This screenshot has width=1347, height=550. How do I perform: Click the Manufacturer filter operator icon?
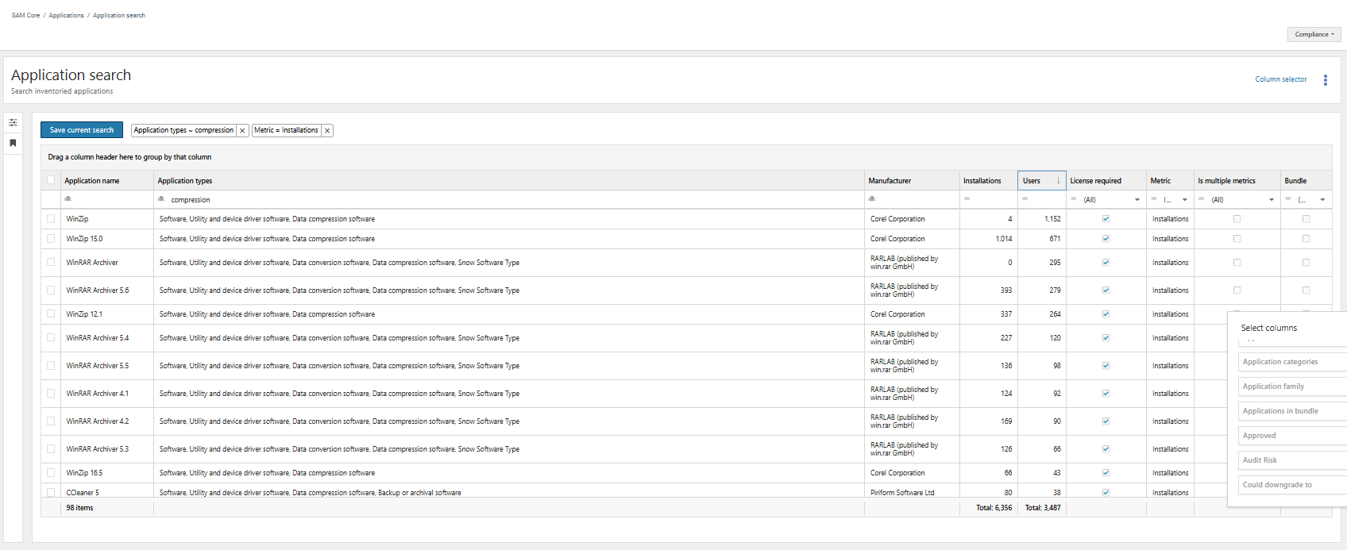point(872,199)
